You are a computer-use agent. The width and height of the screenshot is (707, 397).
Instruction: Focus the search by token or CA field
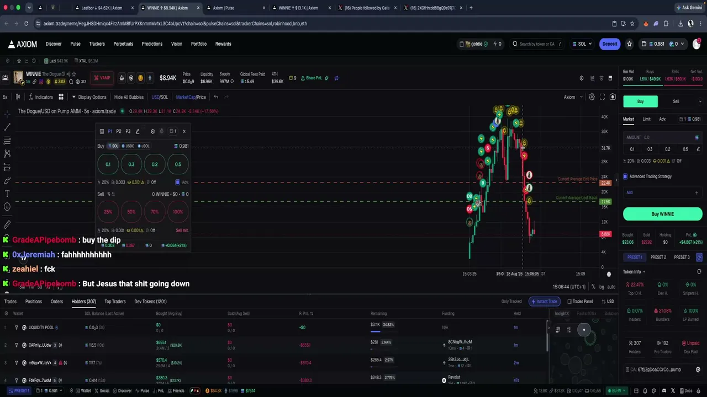(x=537, y=44)
